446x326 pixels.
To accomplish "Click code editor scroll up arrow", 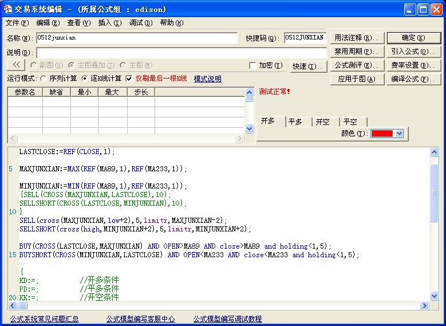I will pos(434,152).
